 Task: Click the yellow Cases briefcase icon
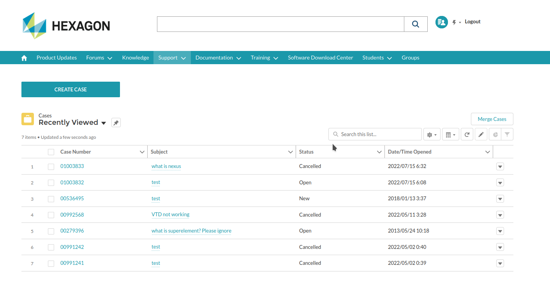point(28,119)
